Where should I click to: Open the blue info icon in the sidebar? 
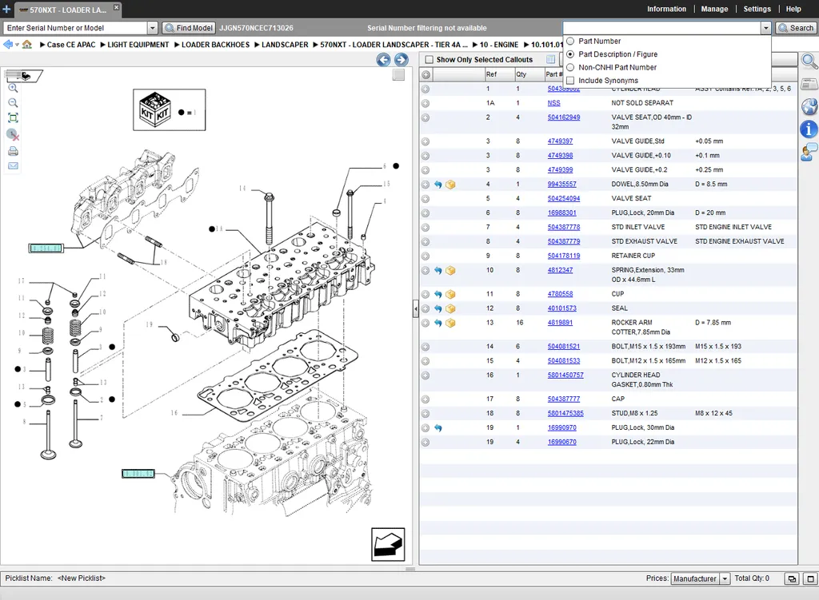point(809,129)
